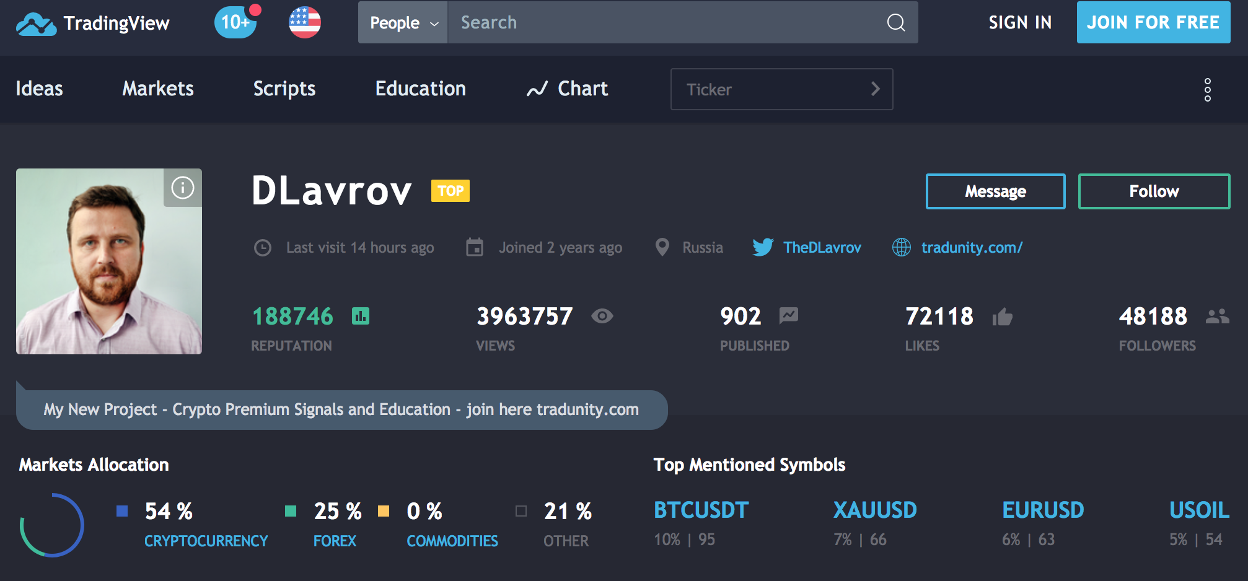Click the arrow in the Ticker box
The image size is (1248, 581).
click(875, 89)
